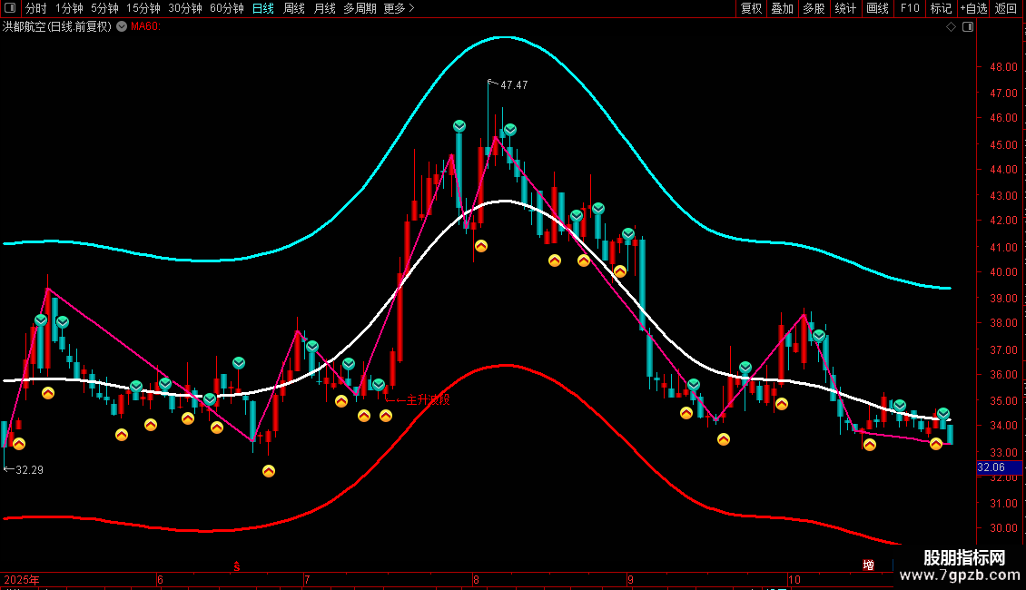Image resolution: width=1026 pixels, height=590 pixels.
Task: Click the 2025年 label on time axis
Action: 22,579
